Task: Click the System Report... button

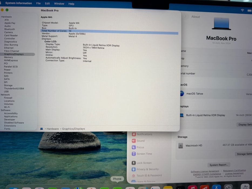Action: [x=219, y=165]
